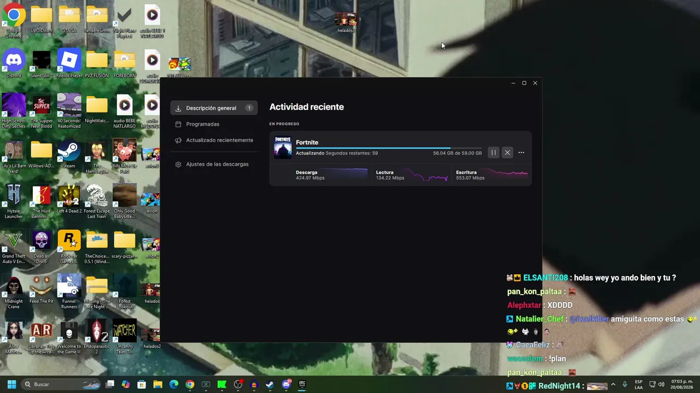Select Silent Still 2 desktop icon
The height and width of the screenshot is (393, 700).
point(42,64)
